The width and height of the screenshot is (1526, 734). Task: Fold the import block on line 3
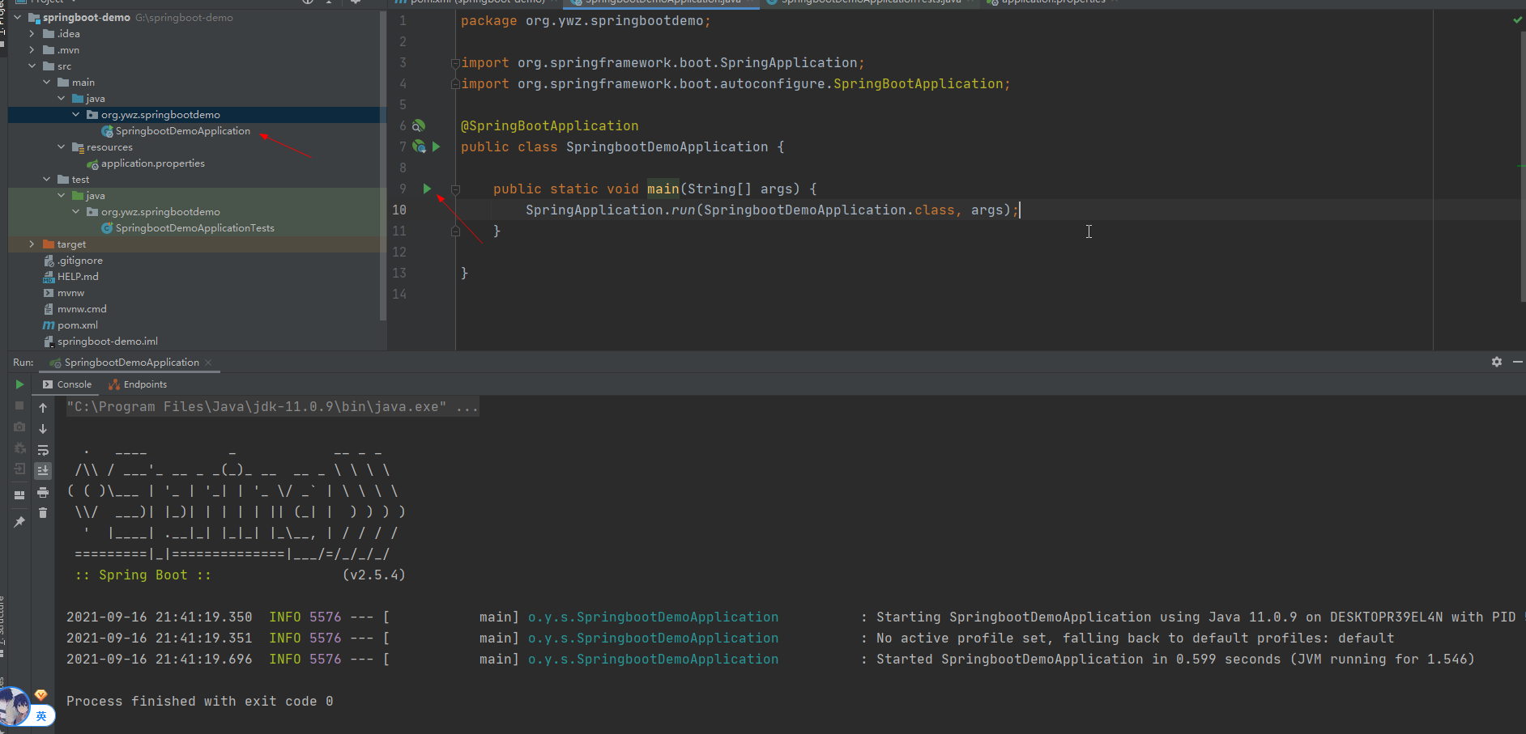tap(455, 63)
